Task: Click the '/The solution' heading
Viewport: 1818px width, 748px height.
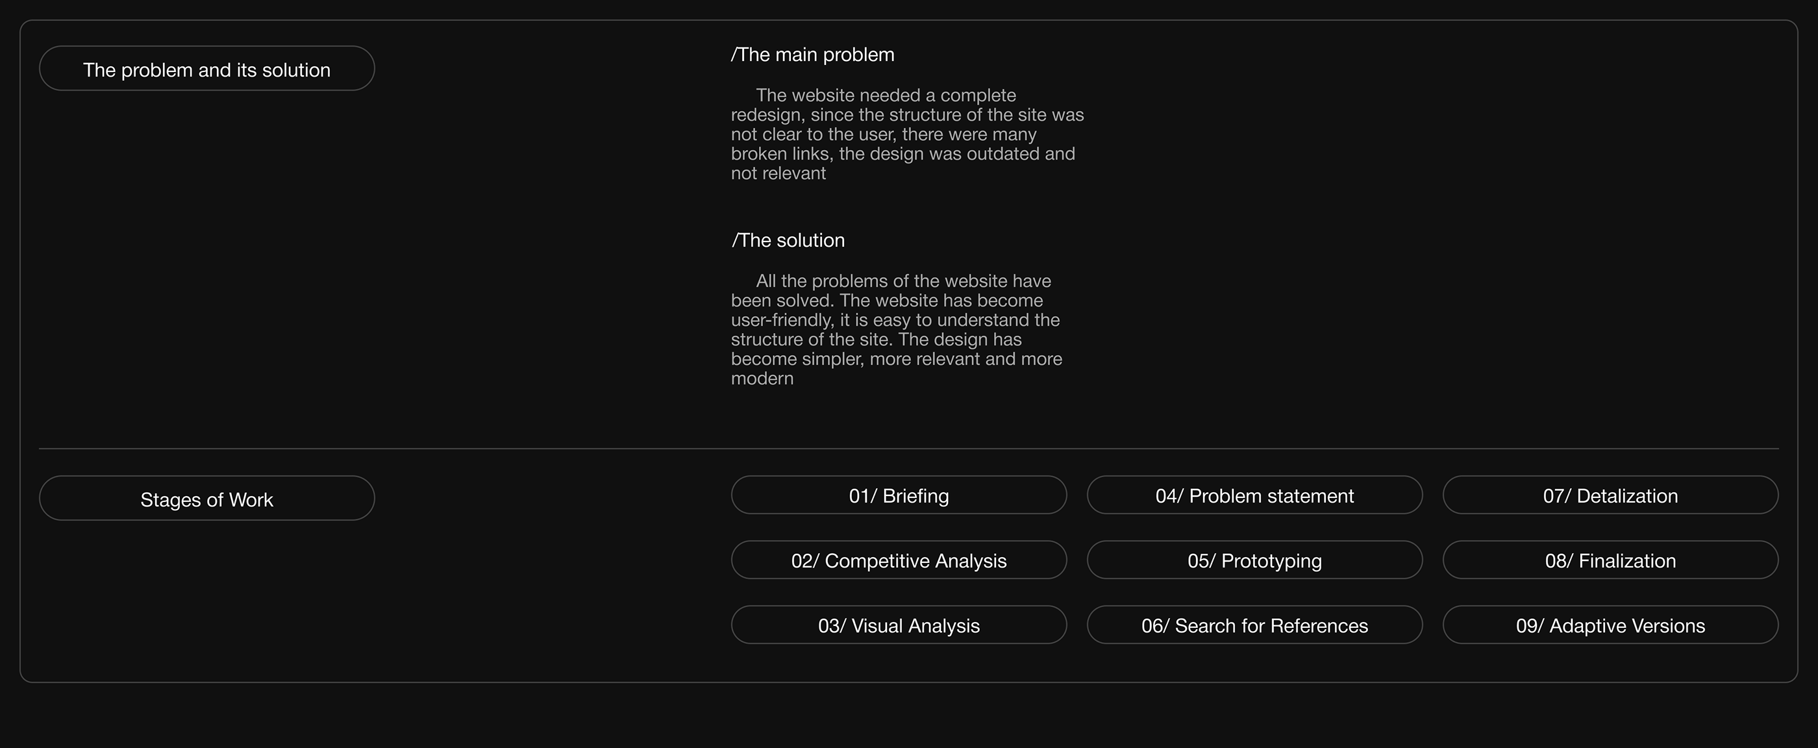Action: click(x=788, y=240)
